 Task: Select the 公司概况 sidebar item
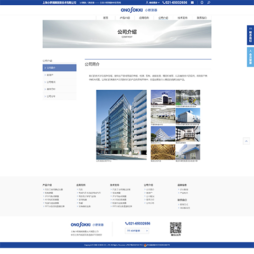pos(60,82)
